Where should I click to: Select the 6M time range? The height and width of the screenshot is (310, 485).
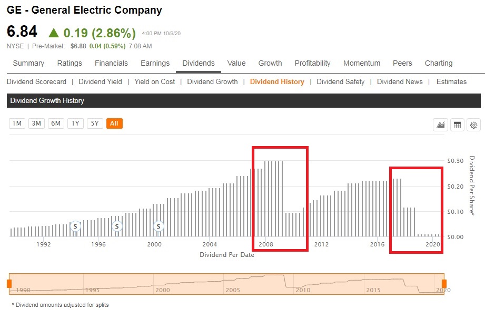[56, 123]
